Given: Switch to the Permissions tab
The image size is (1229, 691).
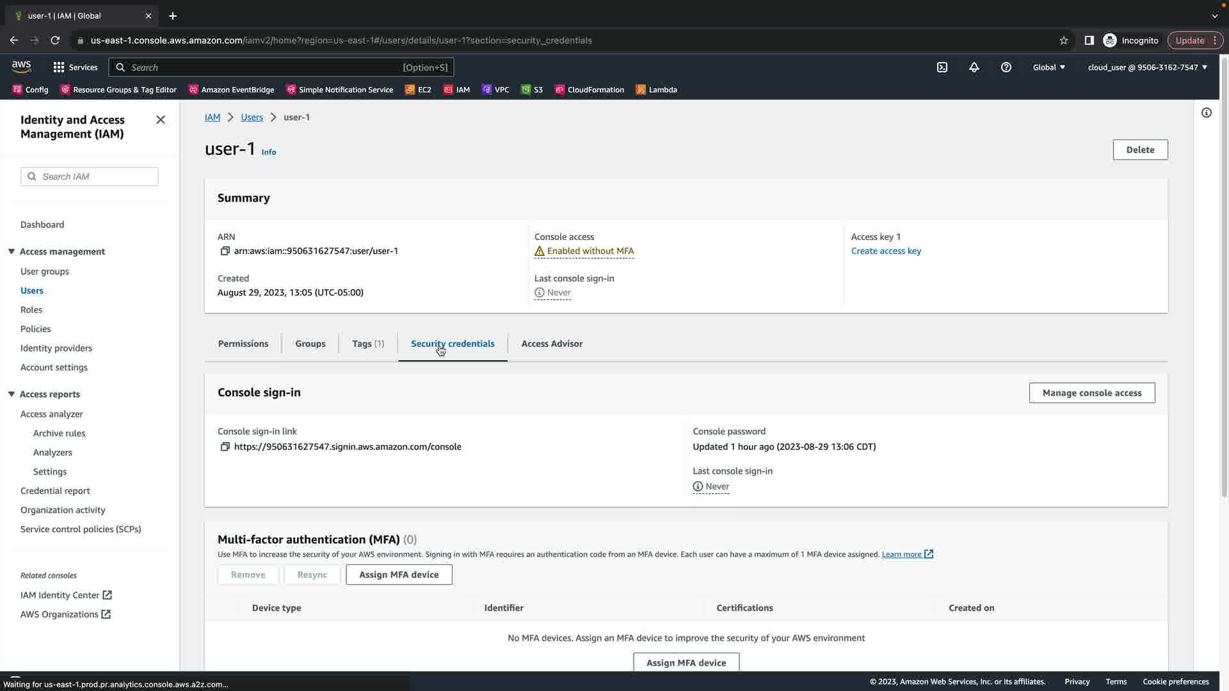Looking at the screenshot, I should pyautogui.click(x=243, y=344).
